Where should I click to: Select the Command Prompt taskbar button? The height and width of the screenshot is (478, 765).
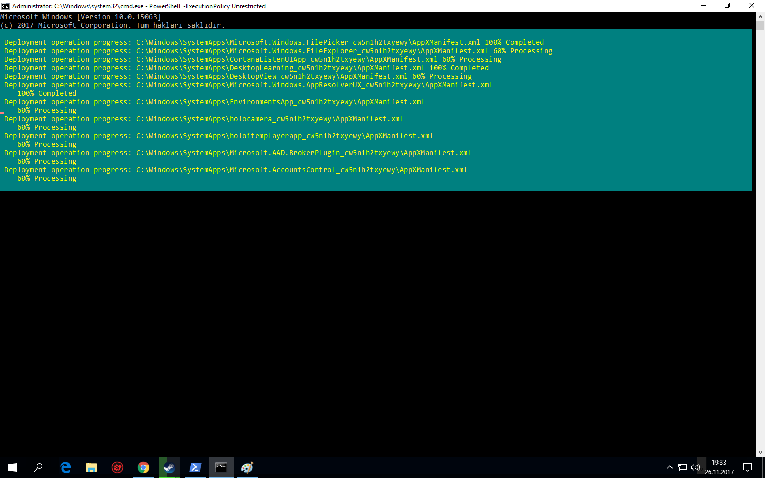click(222, 467)
